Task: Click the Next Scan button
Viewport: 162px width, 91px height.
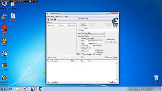Action: pyautogui.click(x=92, y=25)
